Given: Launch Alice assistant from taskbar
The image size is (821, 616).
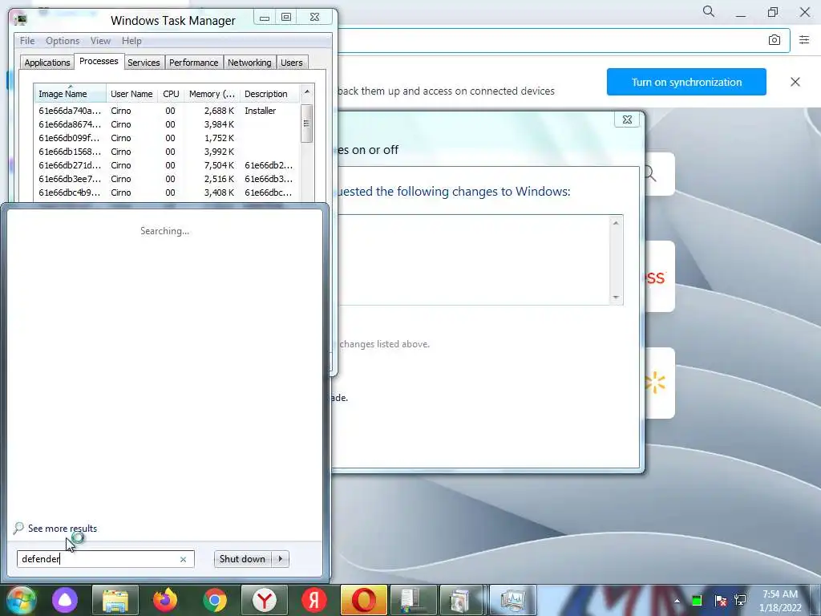Looking at the screenshot, I should click(x=65, y=600).
